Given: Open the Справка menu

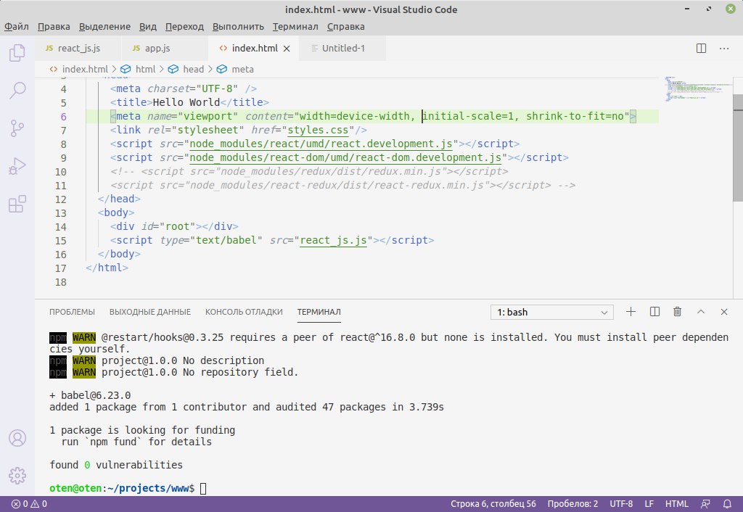Looking at the screenshot, I should pyautogui.click(x=346, y=27).
